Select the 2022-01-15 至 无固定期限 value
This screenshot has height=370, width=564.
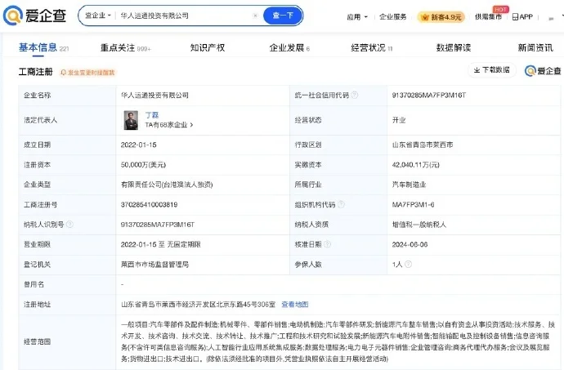pyautogui.click(x=160, y=244)
